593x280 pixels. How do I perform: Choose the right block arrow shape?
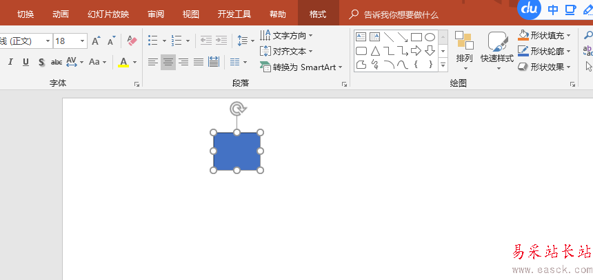point(416,51)
